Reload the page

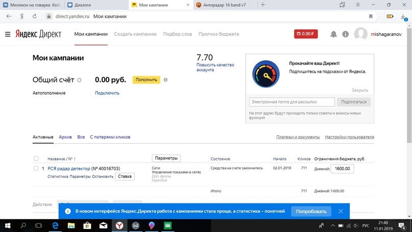[34, 16]
